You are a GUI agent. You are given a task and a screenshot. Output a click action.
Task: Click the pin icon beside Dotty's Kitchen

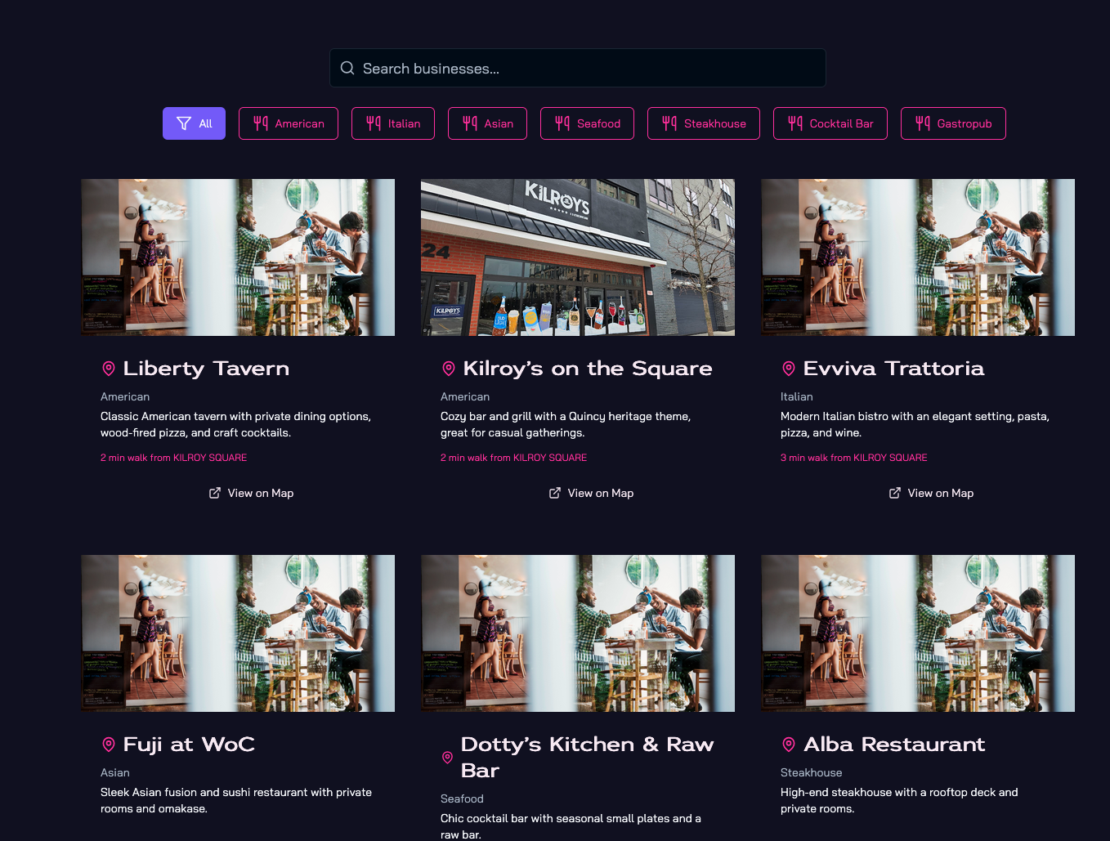tap(447, 758)
